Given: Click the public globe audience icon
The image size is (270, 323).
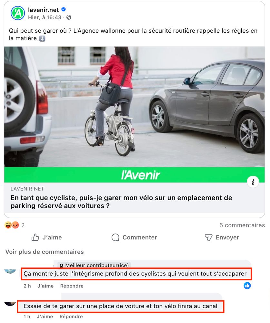Looking at the screenshot, I should coord(69,17).
